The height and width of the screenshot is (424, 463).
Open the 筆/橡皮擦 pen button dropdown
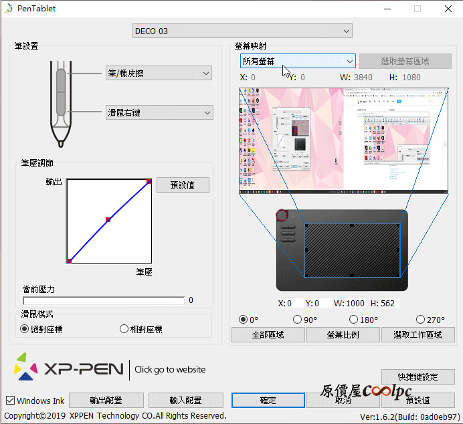coord(159,73)
